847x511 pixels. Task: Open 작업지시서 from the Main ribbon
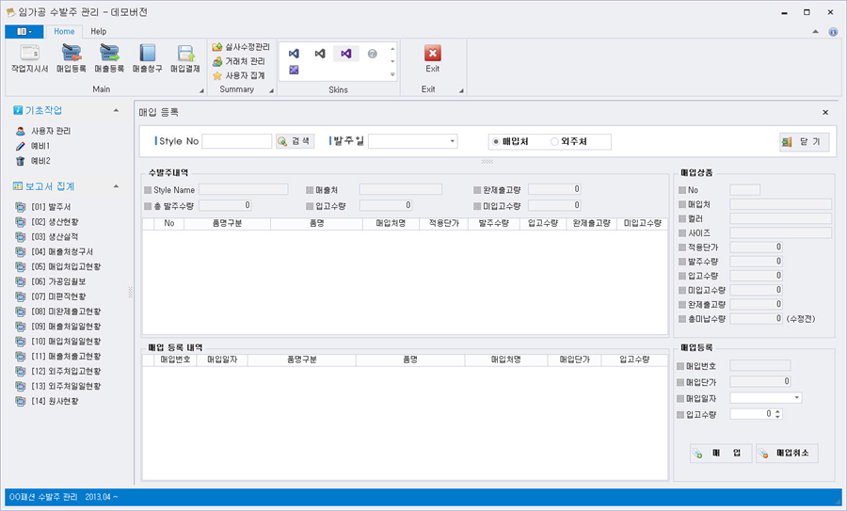[x=30, y=58]
